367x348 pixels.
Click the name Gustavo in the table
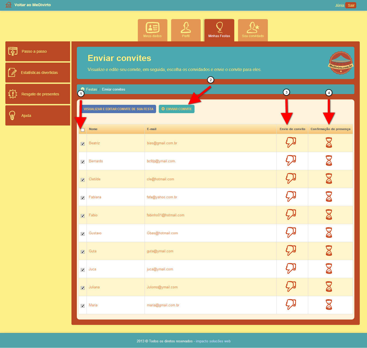click(x=95, y=233)
